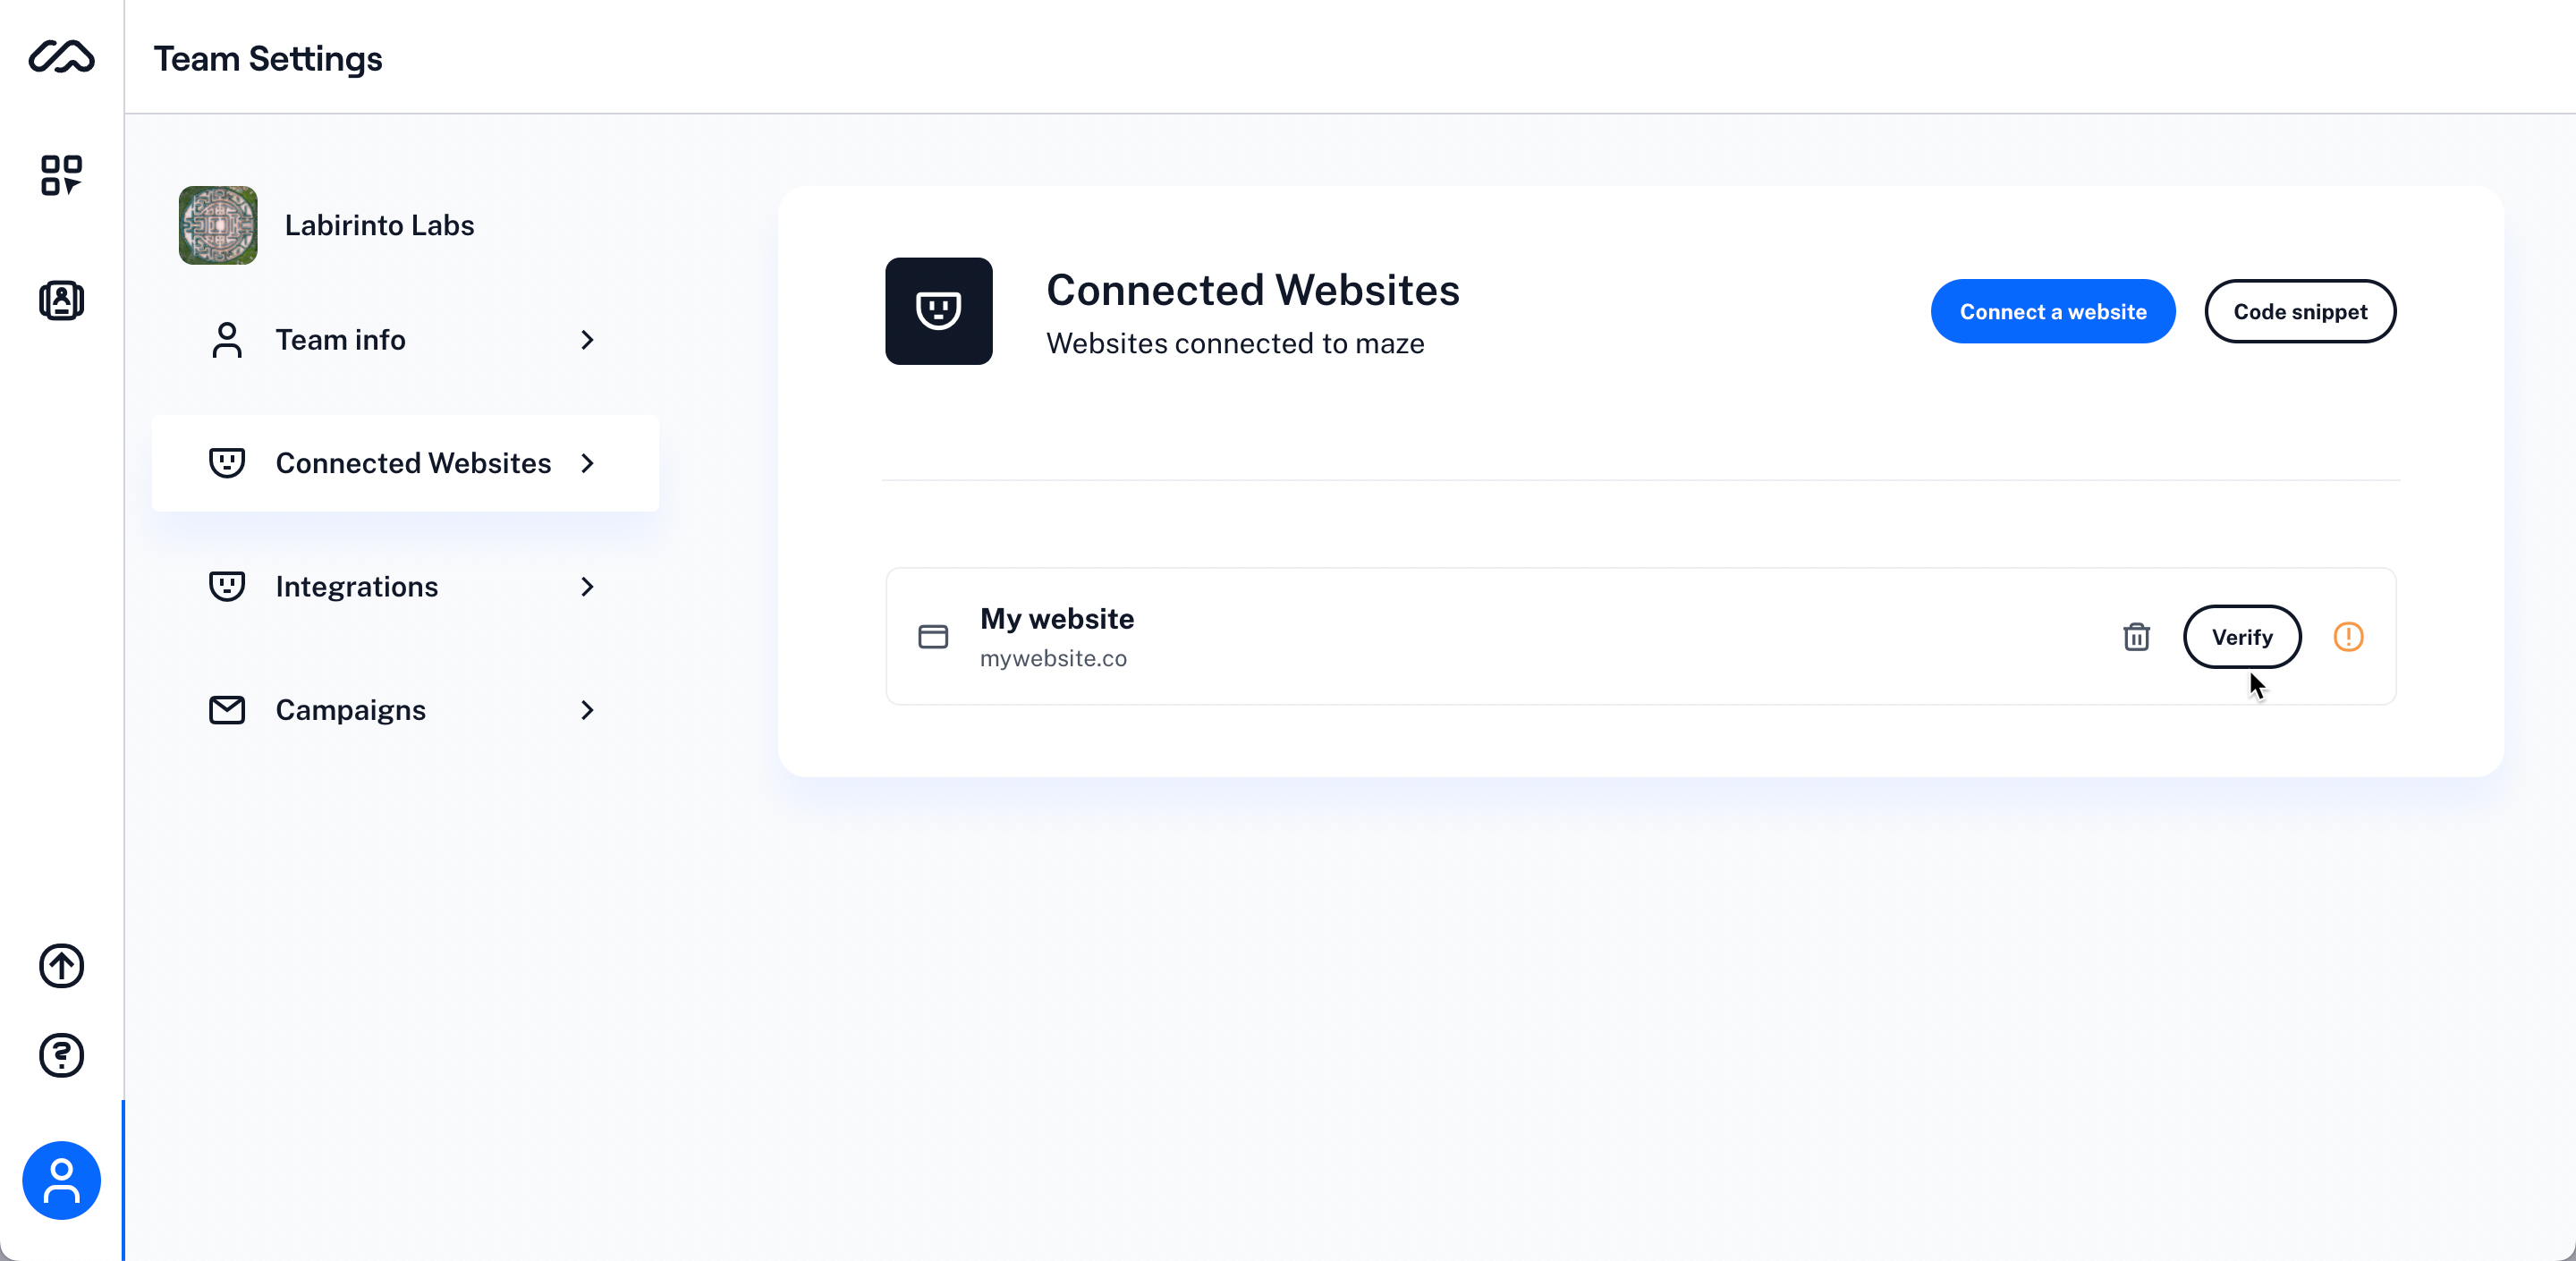Click the Maze logo in the top-left corner
Screen dimensions: 2576x1261
coord(61,57)
